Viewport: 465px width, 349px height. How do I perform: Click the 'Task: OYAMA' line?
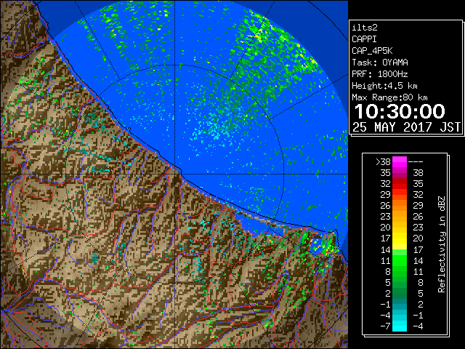pos(380,63)
